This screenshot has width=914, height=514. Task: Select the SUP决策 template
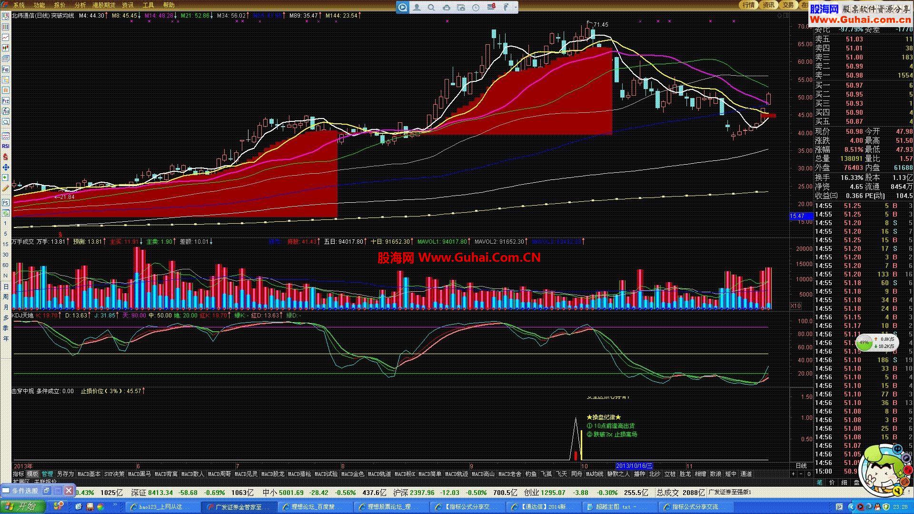click(x=114, y=474)
